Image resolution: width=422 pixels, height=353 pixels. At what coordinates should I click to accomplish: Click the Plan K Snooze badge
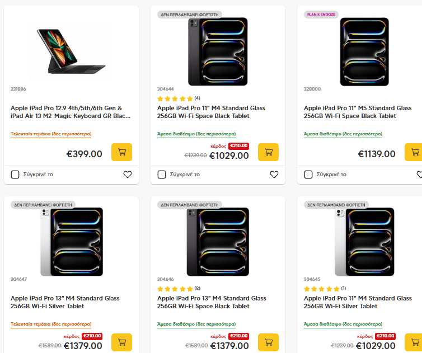pyautogui.click(x=321, y=14)
